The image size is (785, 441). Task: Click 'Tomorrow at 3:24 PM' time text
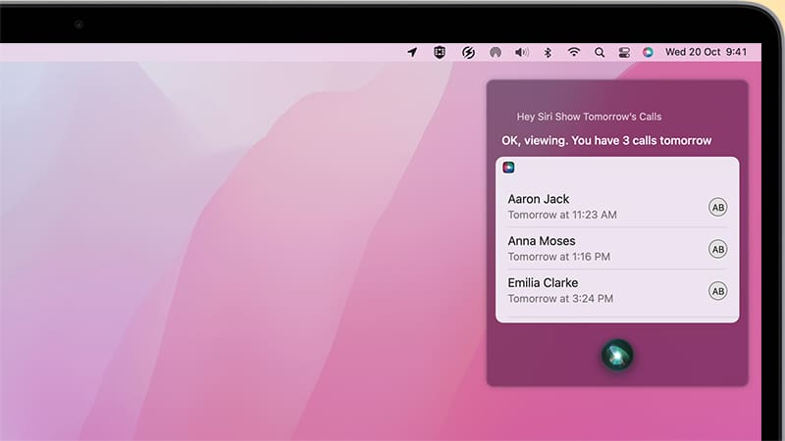560,299
